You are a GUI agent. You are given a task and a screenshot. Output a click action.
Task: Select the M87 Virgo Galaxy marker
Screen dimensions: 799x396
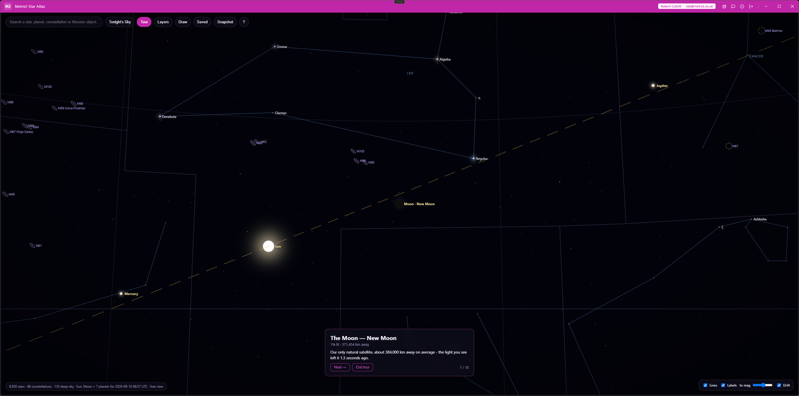[x=6, y=132]
